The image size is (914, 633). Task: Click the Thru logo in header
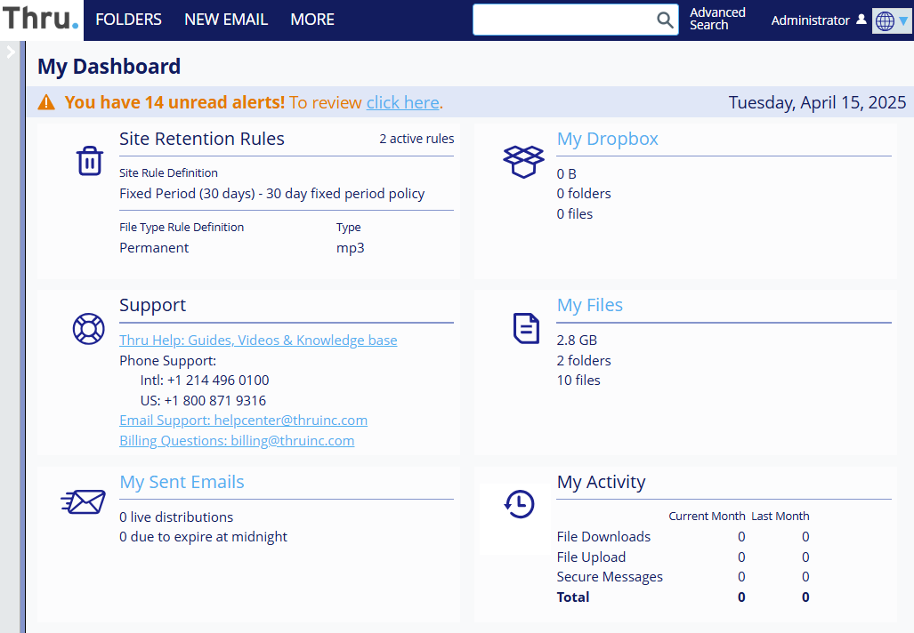[x=40, y=20]
